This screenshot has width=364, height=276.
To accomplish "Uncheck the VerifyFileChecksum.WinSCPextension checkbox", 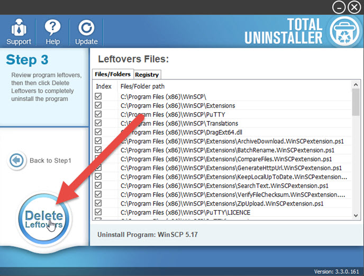I will coord(98,194).
